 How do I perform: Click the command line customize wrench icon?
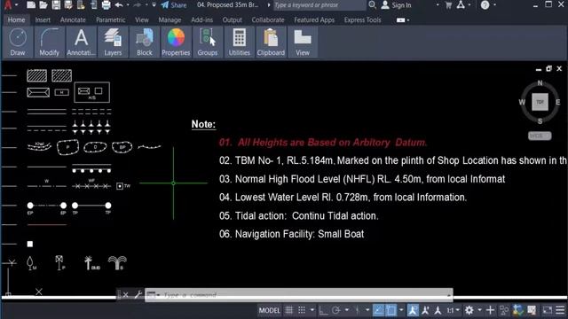(138, 295)
